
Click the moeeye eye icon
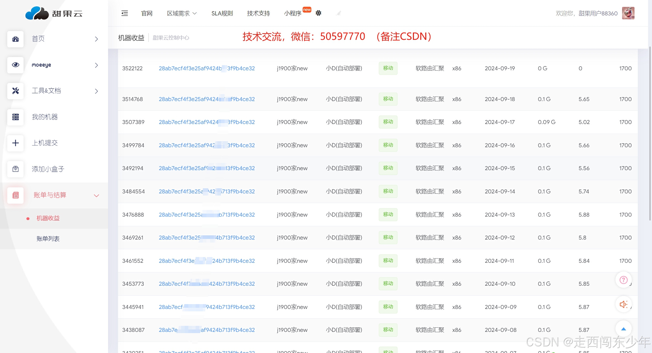pyautogui.click(x=15, y=65)
